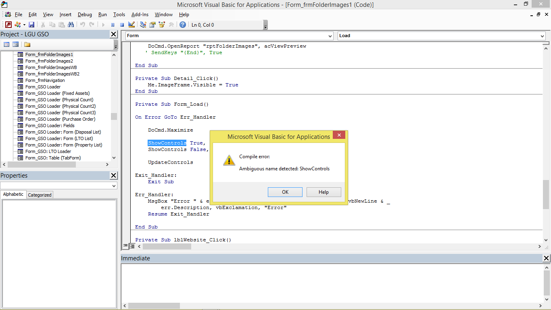The image size is (551, 310).
Task: Close the Immediate window panel
Action: pos(547,258)
